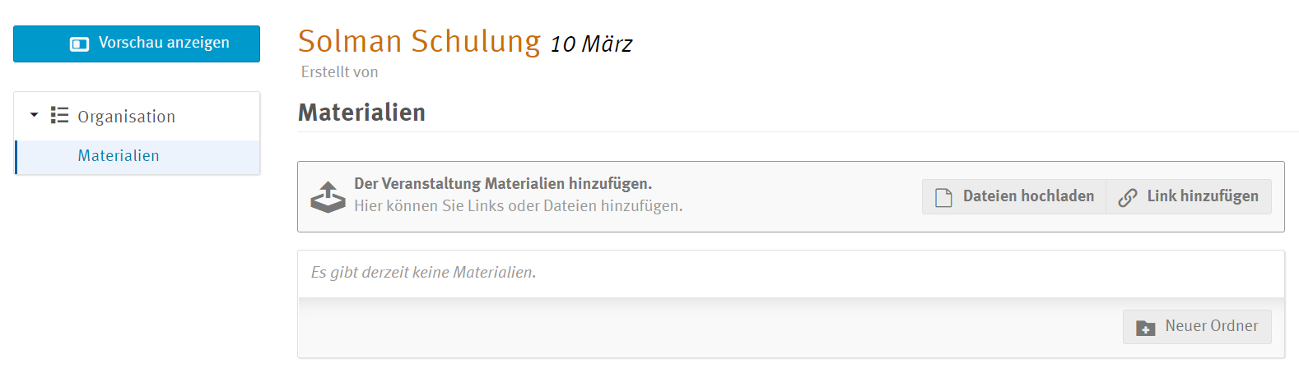This screenshot has height=368, width=1299.
Task: Click the Vorschau anzeigen button
Action: 137,44
